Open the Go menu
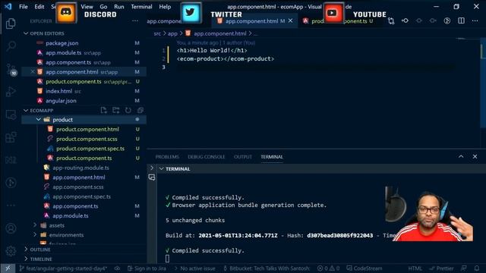 pyautogui.click(x=103, y=7)
